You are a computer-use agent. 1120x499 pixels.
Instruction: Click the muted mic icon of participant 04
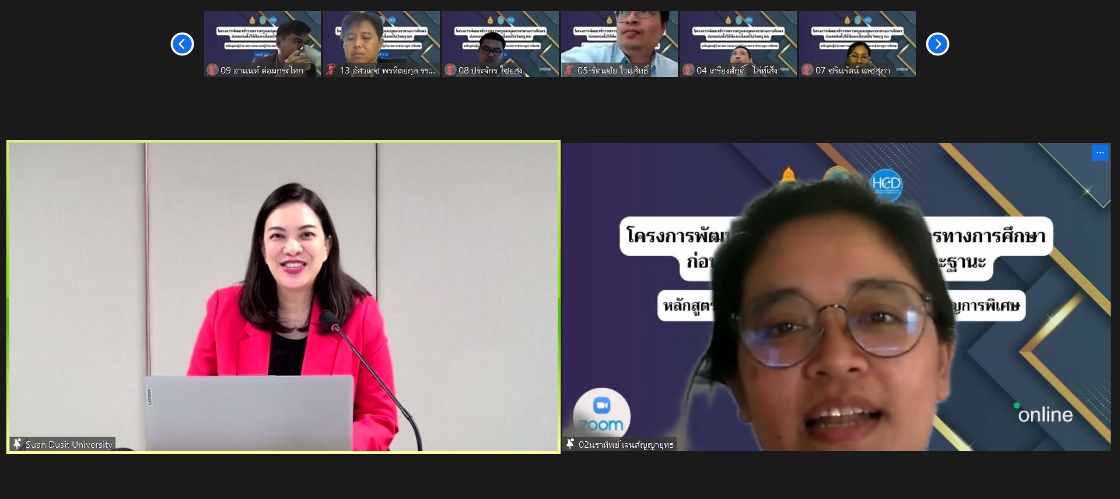pyautogui.click(x=688, y=70)
